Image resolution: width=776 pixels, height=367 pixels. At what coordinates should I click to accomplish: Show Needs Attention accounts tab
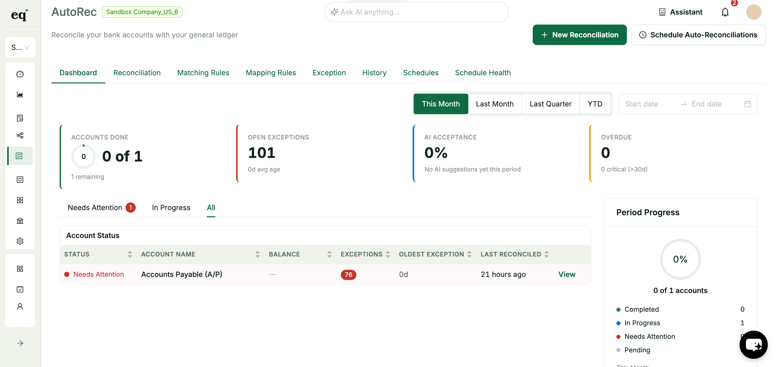pos(102,208)
